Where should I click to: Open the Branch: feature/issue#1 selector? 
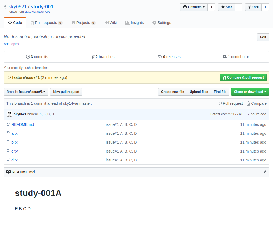click(26, 92)
